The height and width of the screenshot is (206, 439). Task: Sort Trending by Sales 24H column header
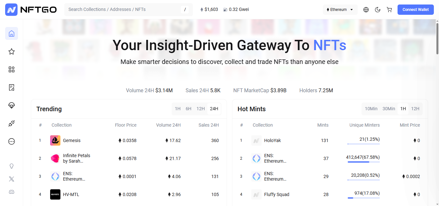pyautogui.click(x=209, y=125)
